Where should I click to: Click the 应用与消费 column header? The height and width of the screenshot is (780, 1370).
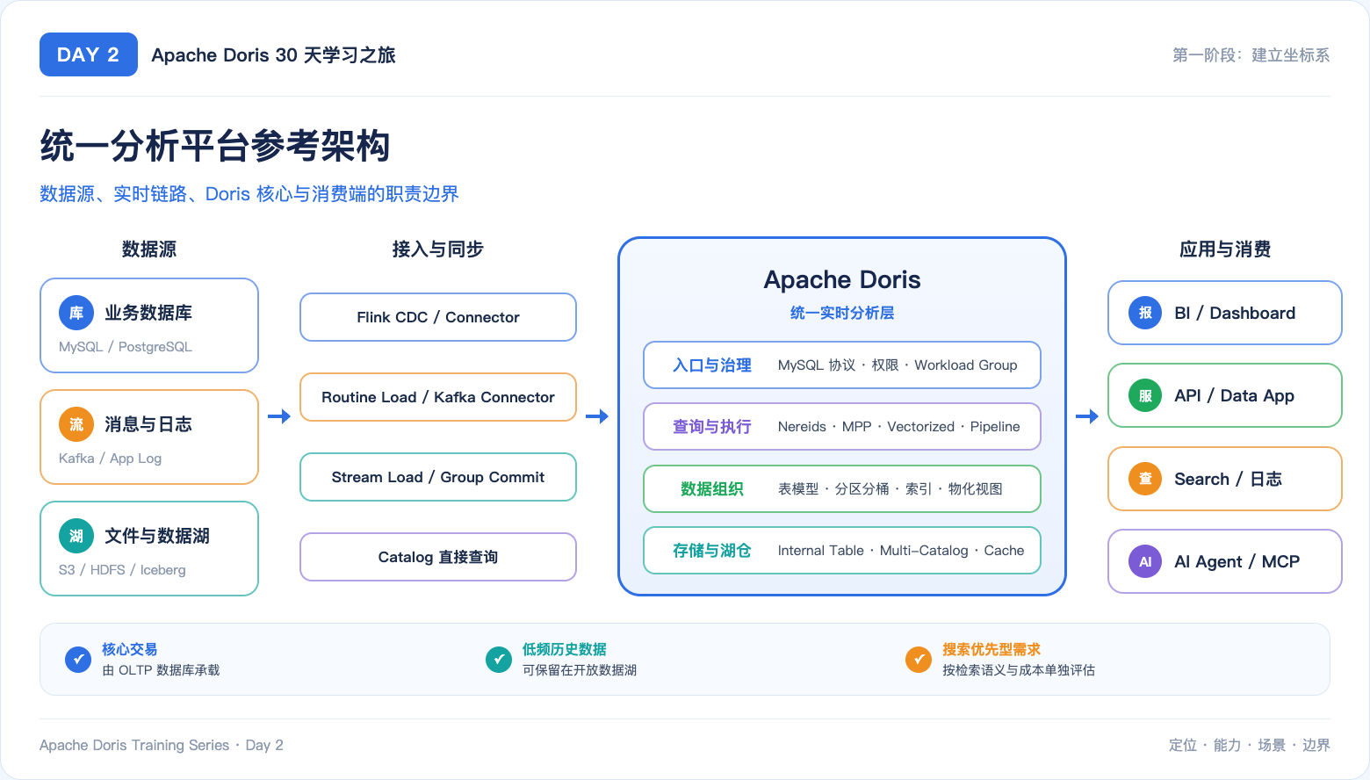[1225, 249]
